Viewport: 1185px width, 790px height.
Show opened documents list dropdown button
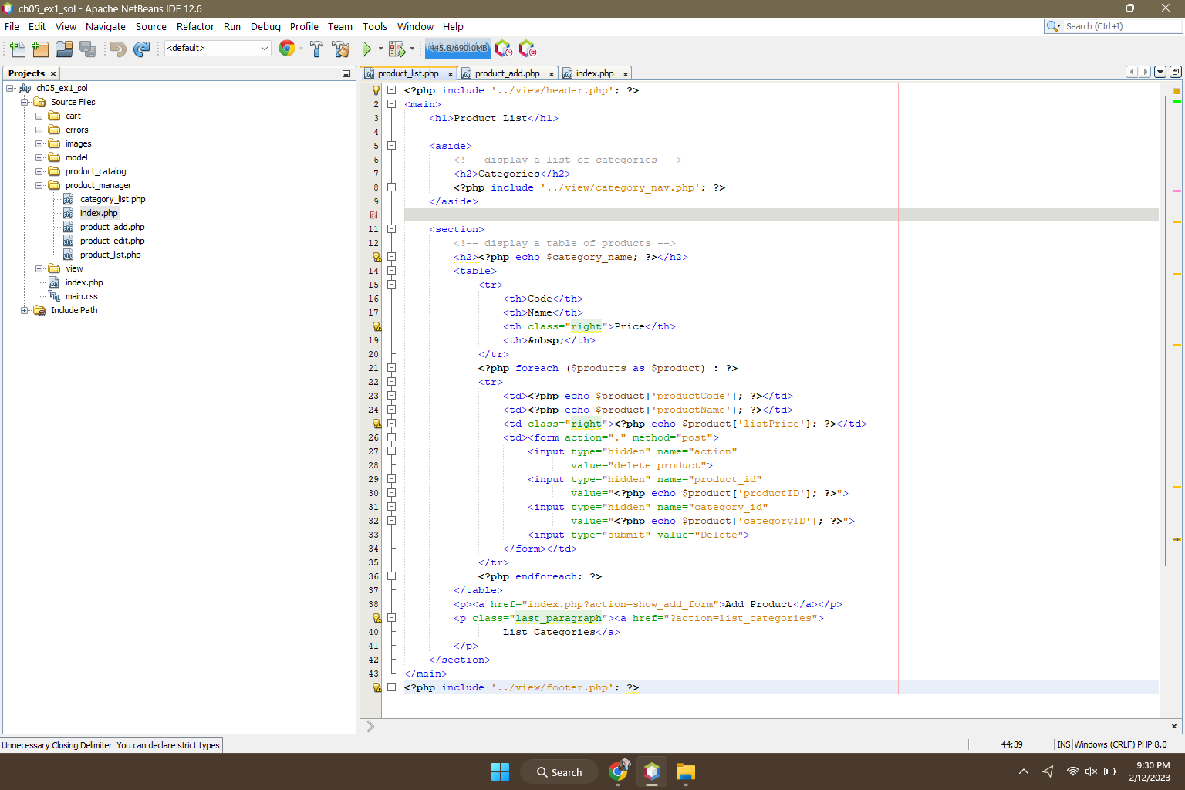1160,72
